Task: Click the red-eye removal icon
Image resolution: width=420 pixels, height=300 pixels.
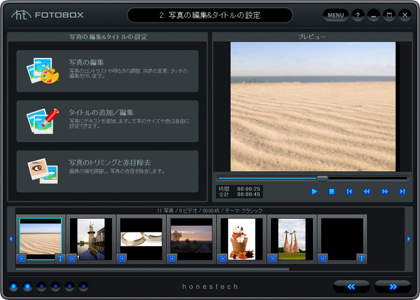Action: pos(43,171)
